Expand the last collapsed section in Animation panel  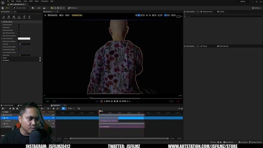tap(2, 60)
